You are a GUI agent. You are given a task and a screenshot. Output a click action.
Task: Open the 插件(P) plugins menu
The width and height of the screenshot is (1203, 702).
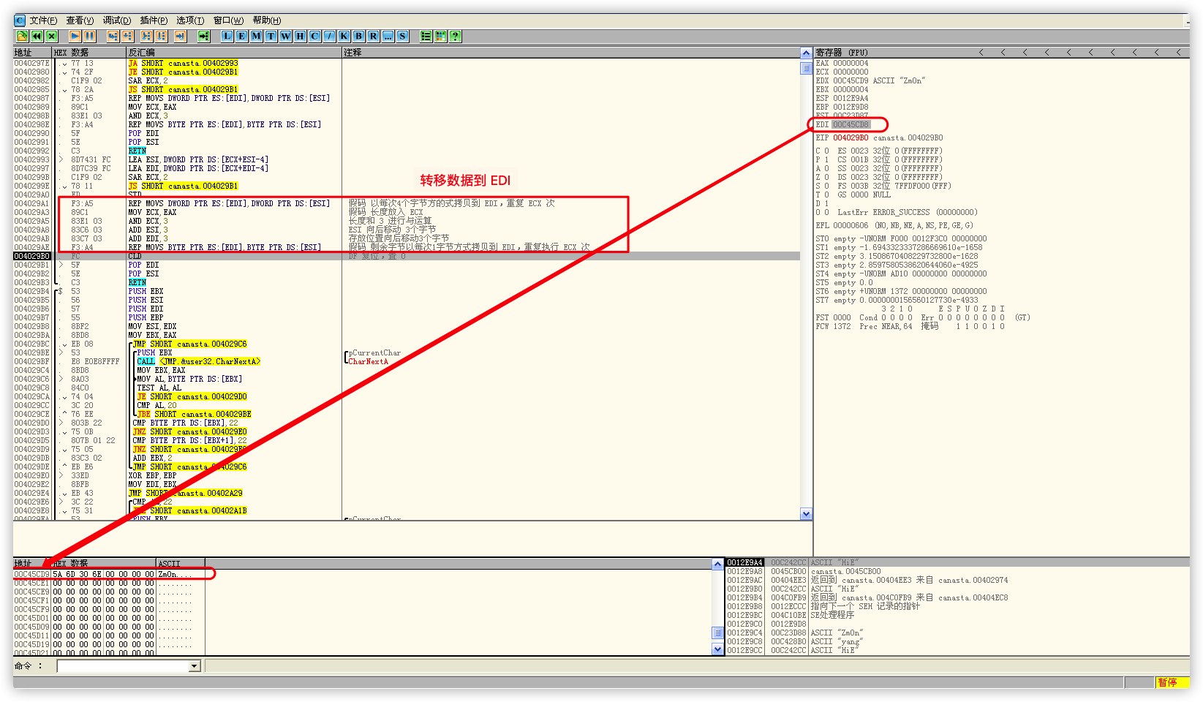pos(154,20)
